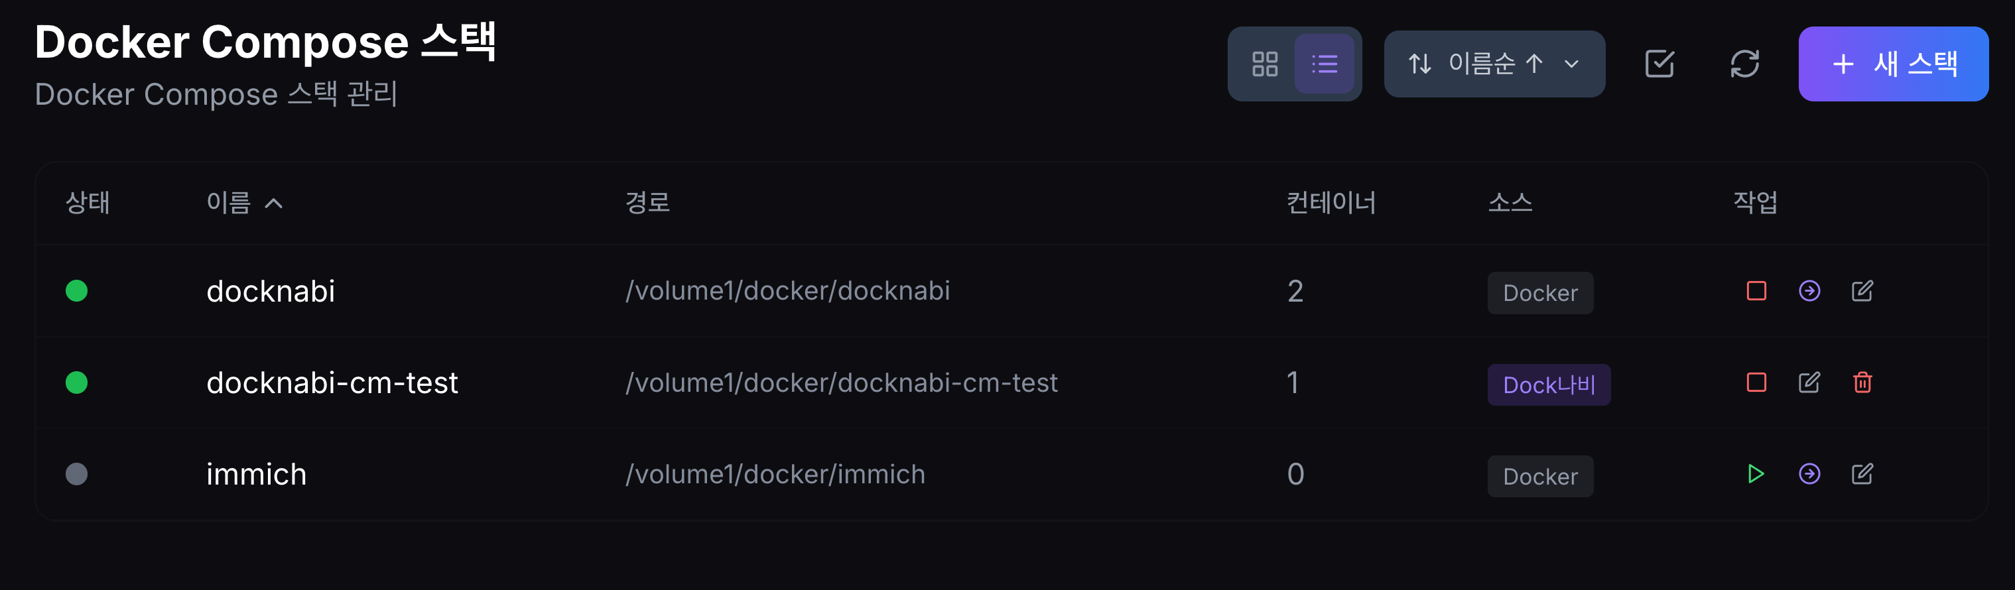Start the immich stack
Image resolution: width=2015 pixels, height=590 pixels.
[1756, 473]
